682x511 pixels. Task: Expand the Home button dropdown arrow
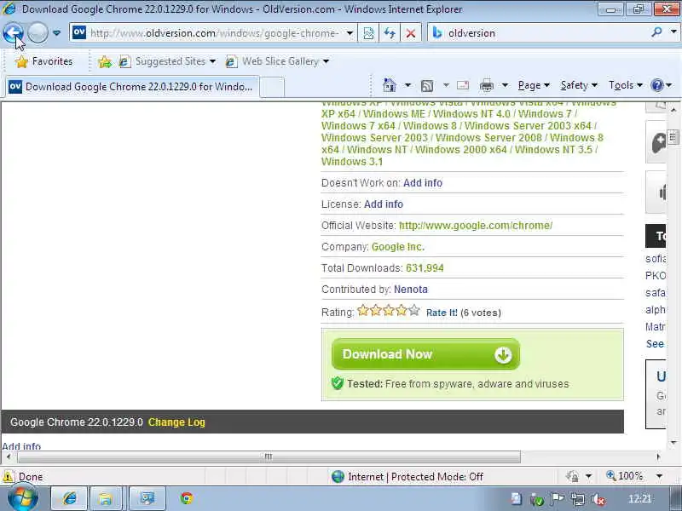pos(407,85)
